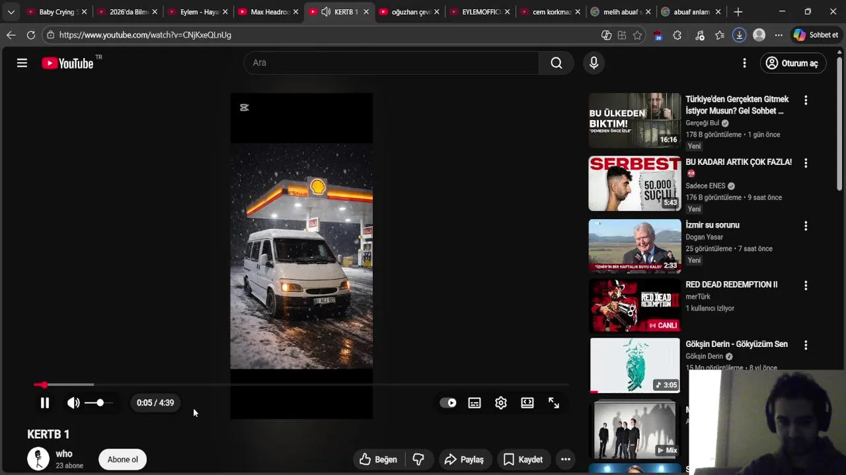846x475 pixels.
Task: Open browser extensions puzzle icon
Action: click(677, 35)
